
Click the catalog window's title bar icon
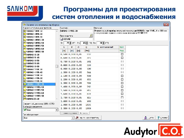pos(24,25)
